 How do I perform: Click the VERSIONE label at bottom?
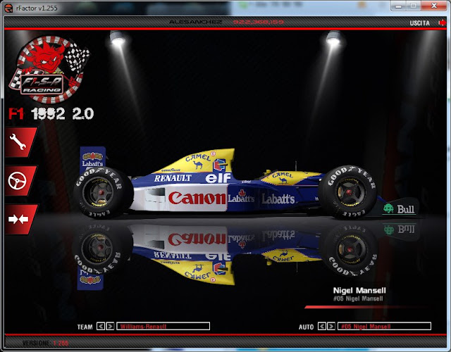click(x=36, y=343)
